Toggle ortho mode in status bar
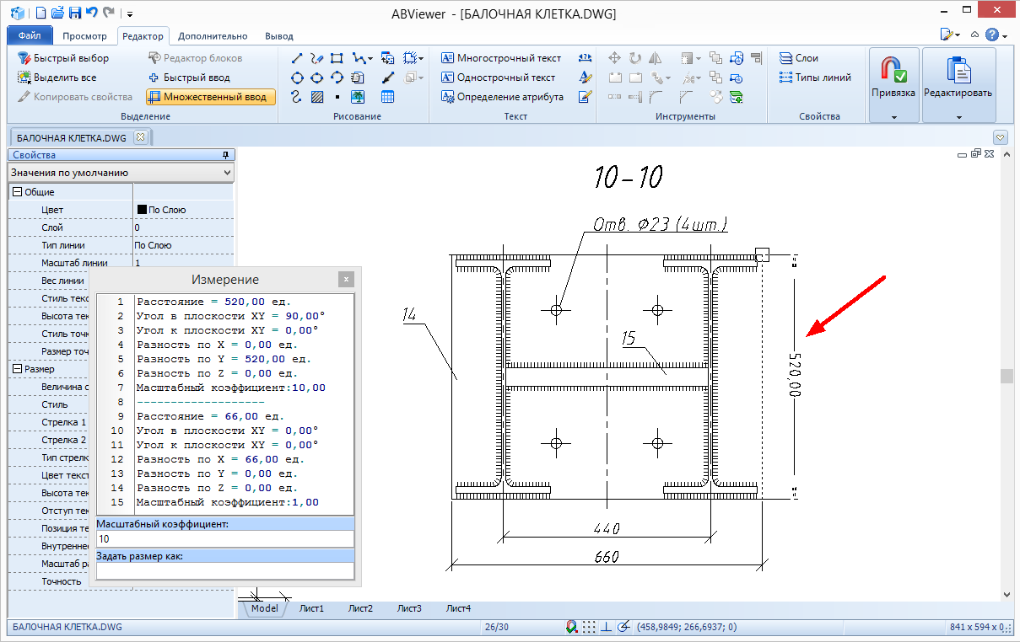 [606, 627]
